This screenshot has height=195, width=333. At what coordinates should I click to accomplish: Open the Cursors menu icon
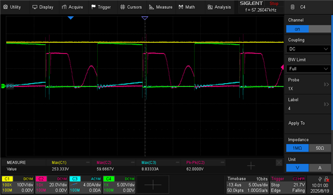(x=123, y=7)
